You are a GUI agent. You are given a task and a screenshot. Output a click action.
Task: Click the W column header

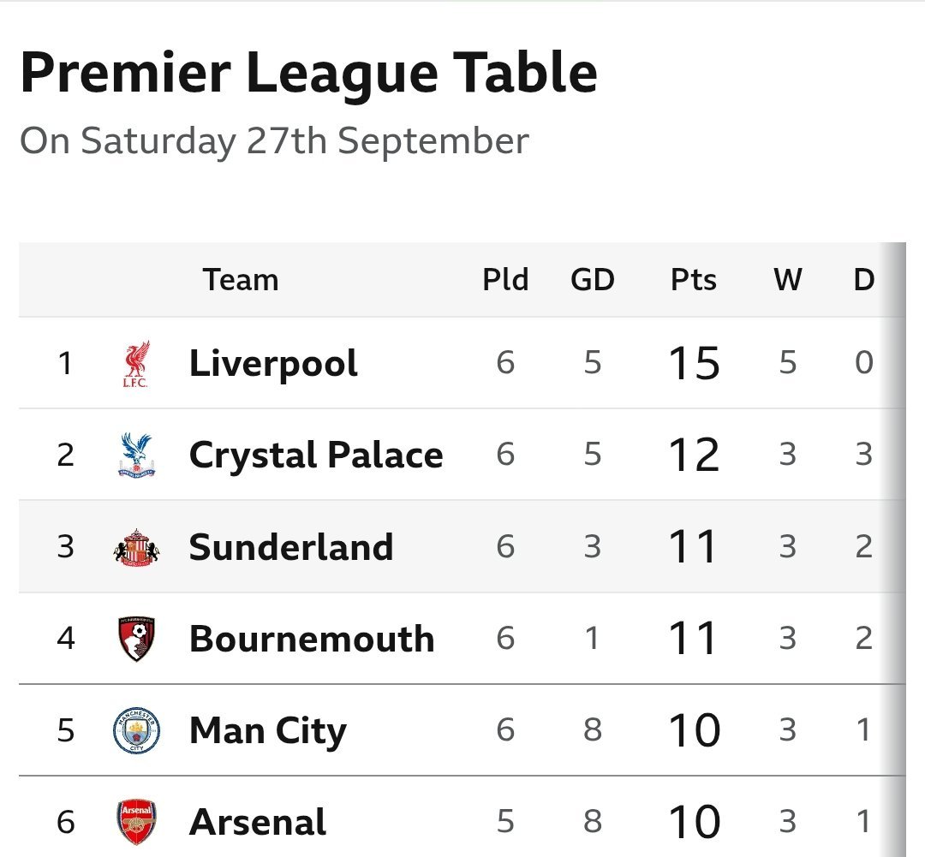click(788, 280)
